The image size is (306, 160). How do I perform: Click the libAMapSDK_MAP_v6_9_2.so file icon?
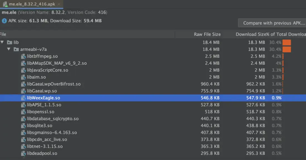point(23,63)
